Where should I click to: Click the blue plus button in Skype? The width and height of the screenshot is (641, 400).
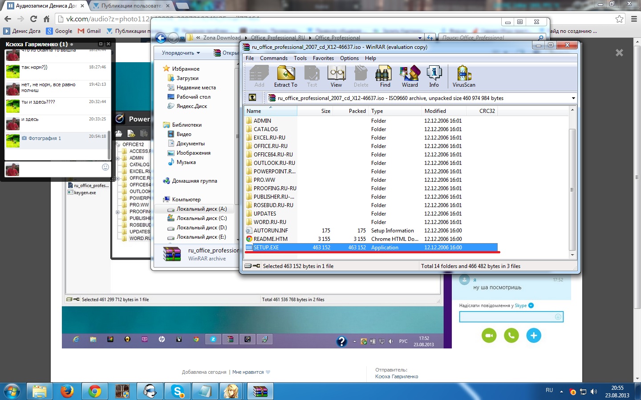point(534,335)
